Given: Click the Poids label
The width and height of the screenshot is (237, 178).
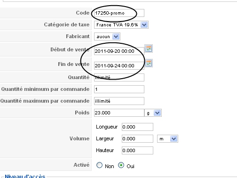Looking at the screenshot, I should [x=82, y=113].
